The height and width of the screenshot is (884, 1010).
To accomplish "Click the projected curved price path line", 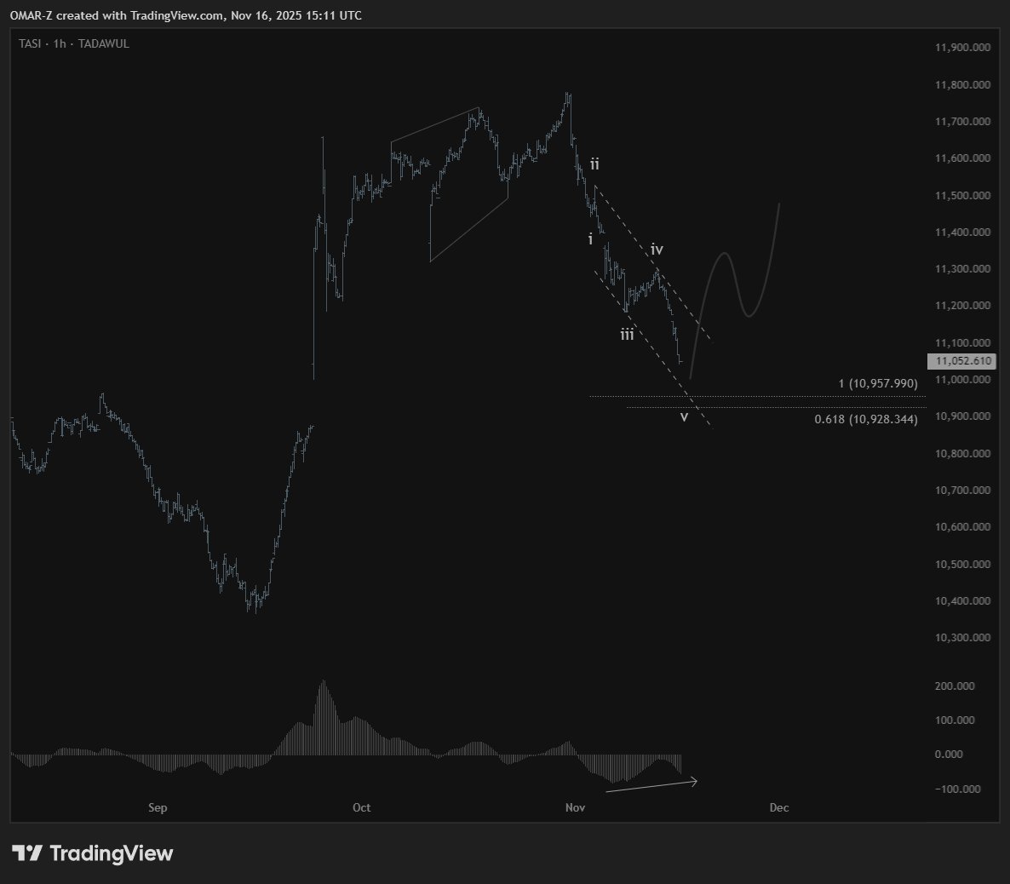I will 734,291.
